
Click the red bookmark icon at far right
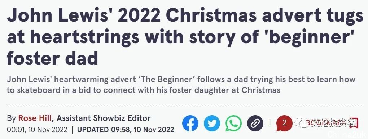pos(354,123)
